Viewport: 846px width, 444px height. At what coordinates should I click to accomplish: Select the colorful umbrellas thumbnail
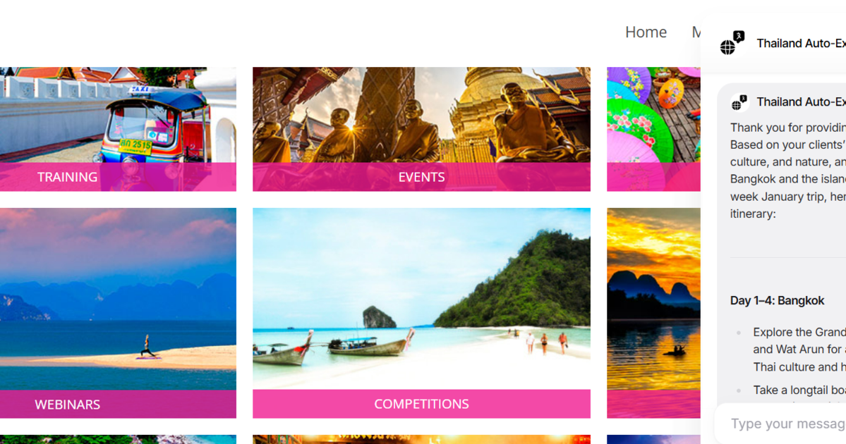point(653,115)
